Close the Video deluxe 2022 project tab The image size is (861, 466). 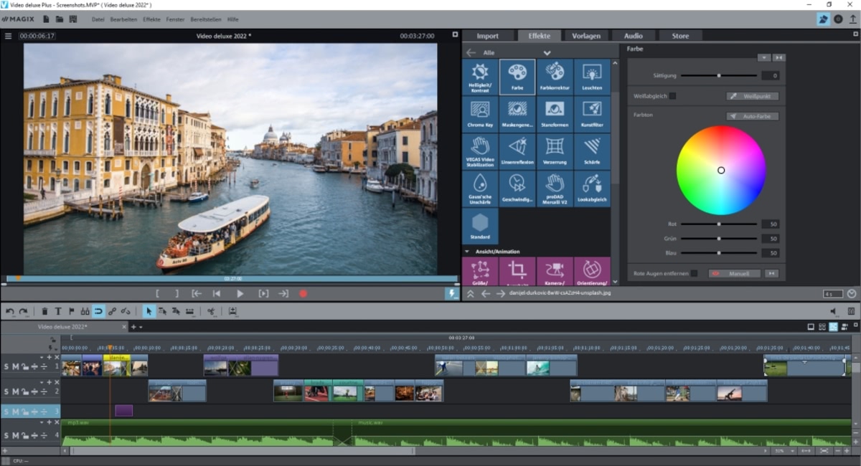point(123,327)
